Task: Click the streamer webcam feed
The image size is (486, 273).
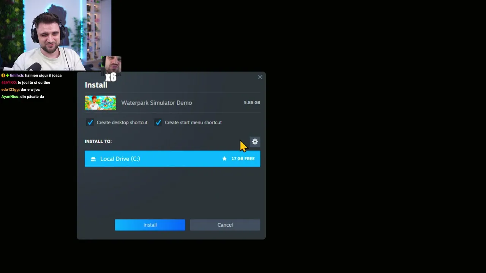Action: [55, 35]
